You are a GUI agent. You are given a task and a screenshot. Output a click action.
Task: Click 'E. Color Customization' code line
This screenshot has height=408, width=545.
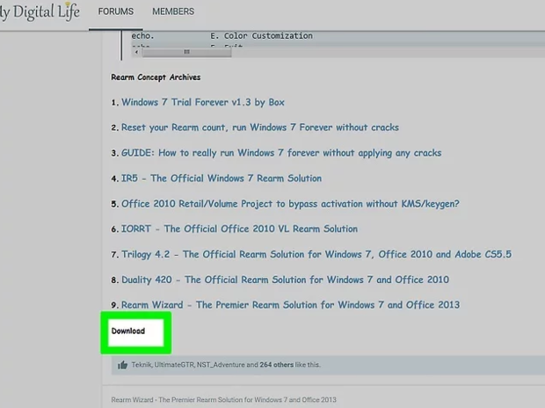261,36
